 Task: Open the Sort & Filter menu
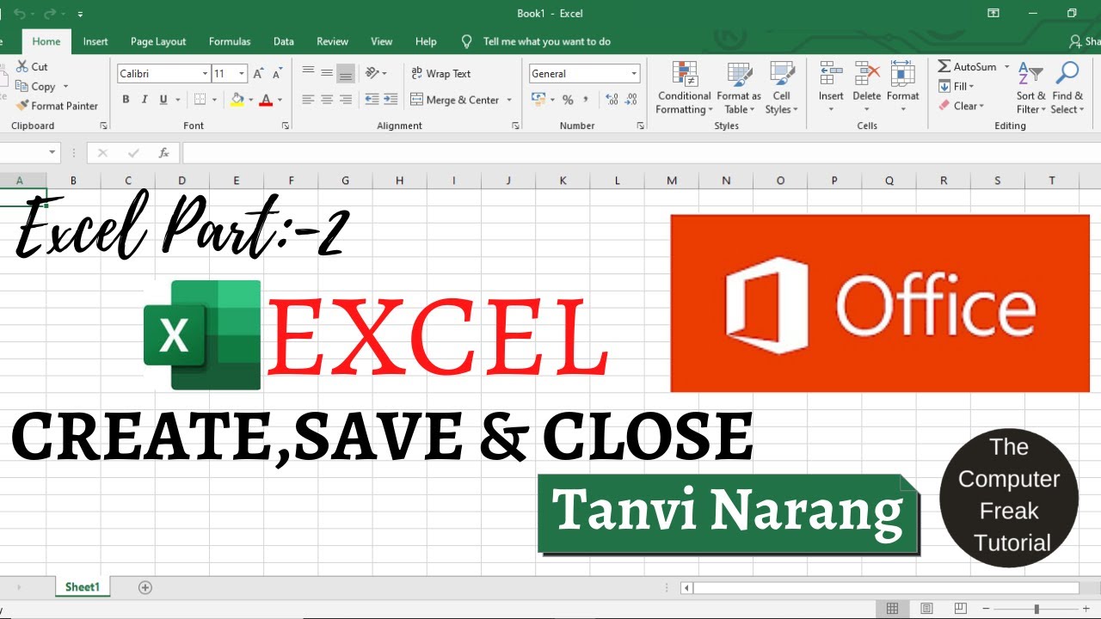coord(1030,88)
